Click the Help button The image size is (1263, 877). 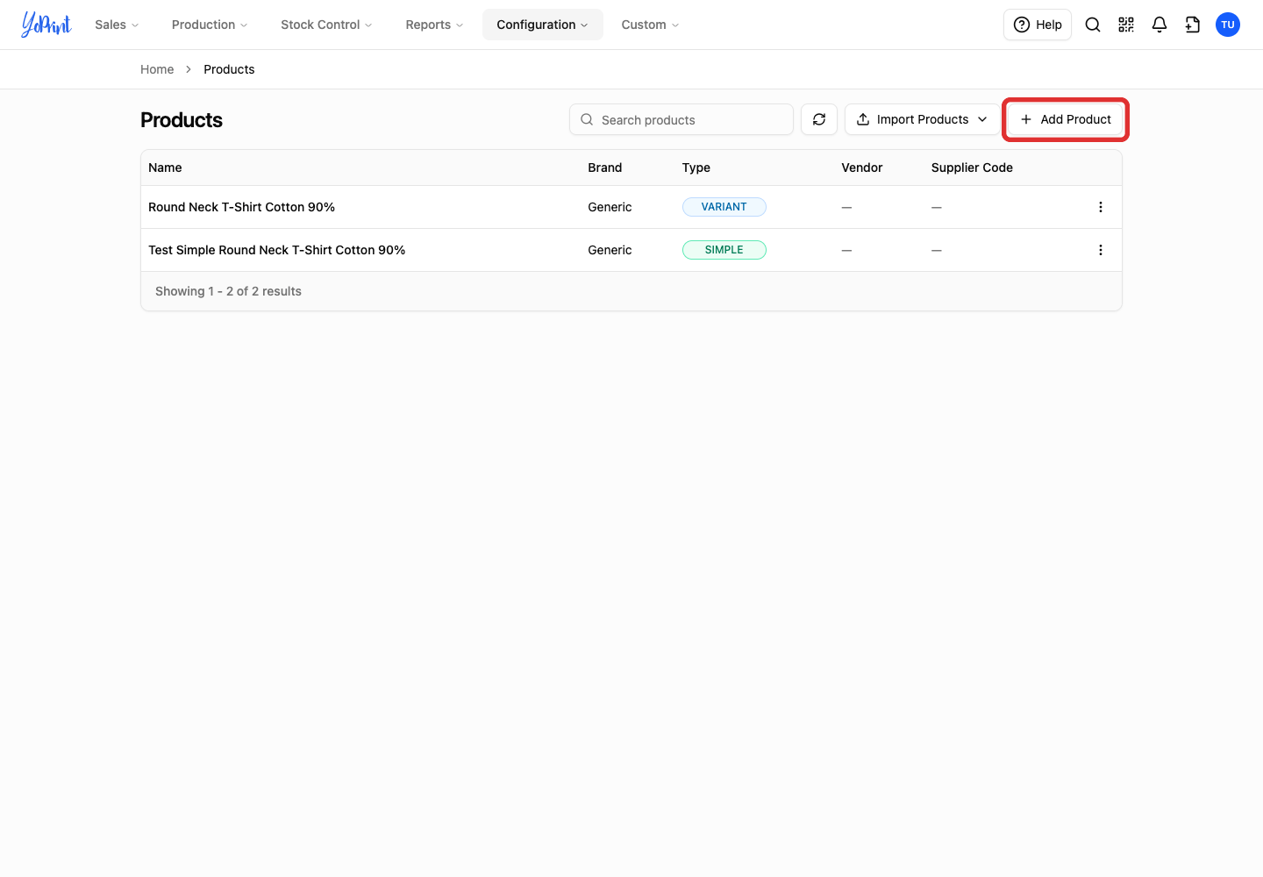[1038, 25]
